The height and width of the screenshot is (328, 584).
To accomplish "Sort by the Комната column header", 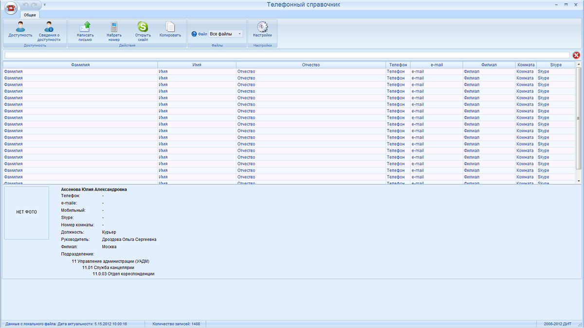I will 526,65.
